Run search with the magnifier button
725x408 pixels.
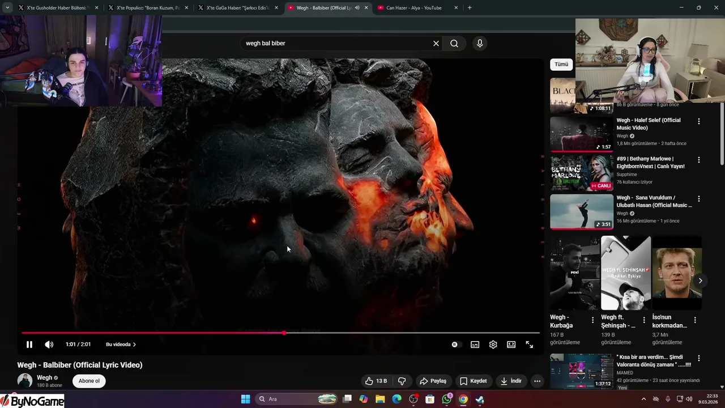(454, 44)
